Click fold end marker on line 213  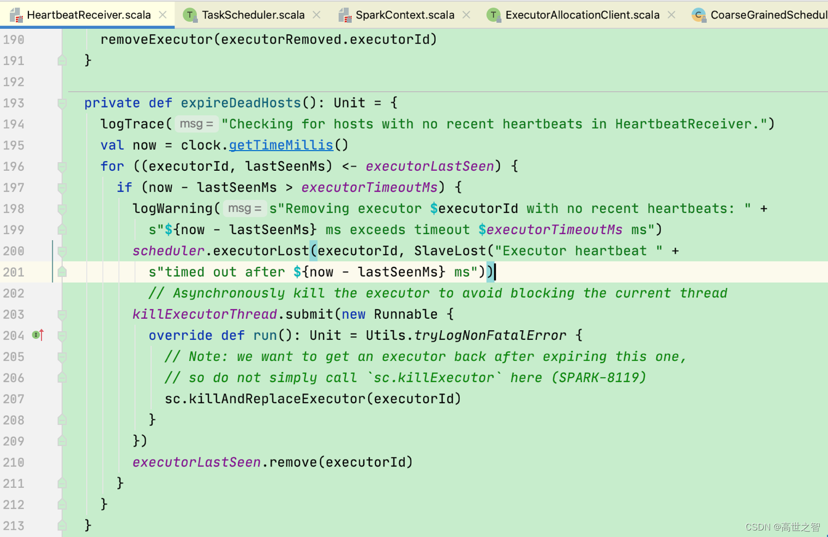62,526
